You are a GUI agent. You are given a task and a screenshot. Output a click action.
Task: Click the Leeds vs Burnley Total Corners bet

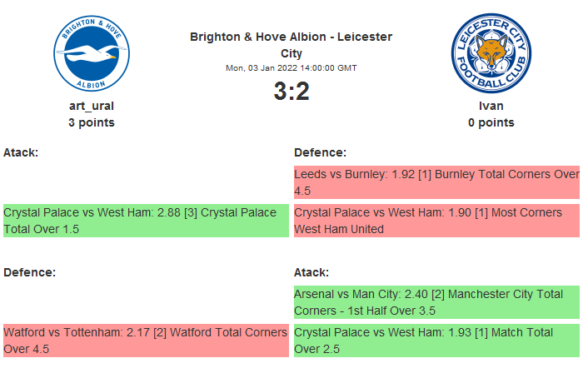[x=436, y=182]
